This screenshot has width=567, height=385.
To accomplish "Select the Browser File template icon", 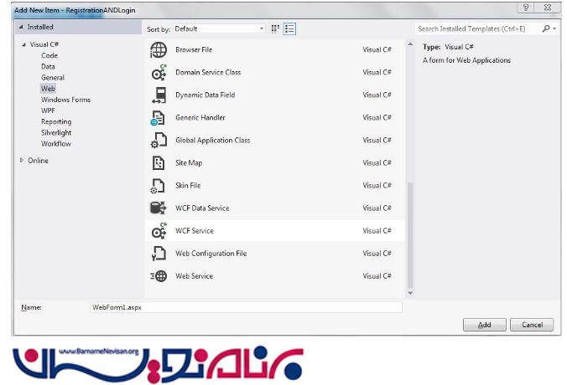I will 159,49.
